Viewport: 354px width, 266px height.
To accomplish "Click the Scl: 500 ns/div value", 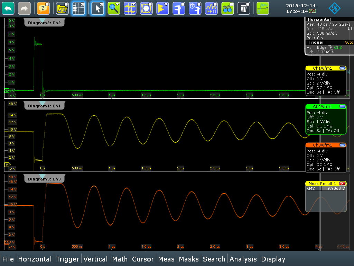I will (x=327, y=33).
